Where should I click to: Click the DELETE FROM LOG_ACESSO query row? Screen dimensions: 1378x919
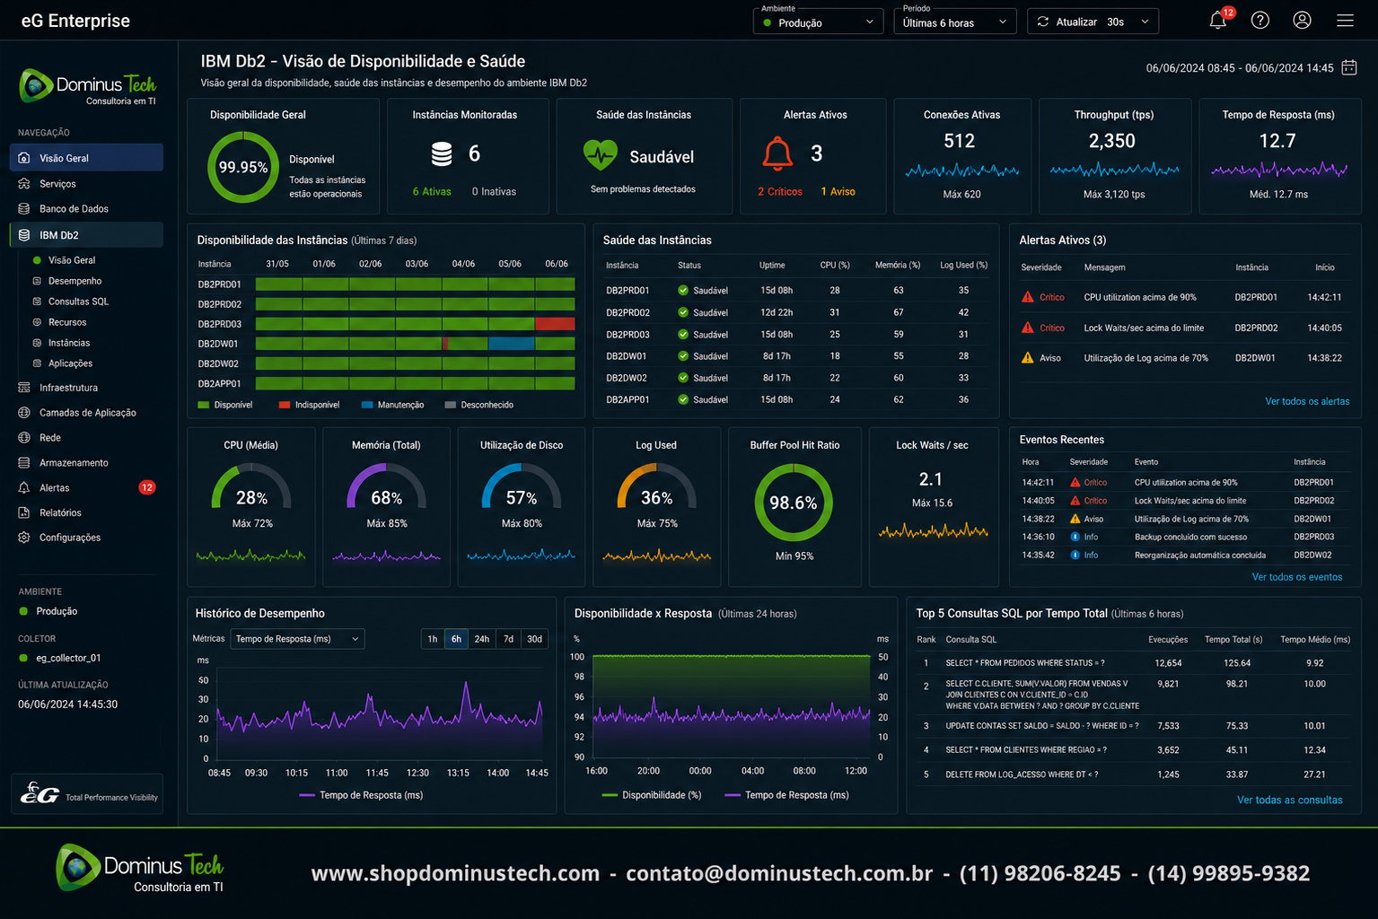1134,775
